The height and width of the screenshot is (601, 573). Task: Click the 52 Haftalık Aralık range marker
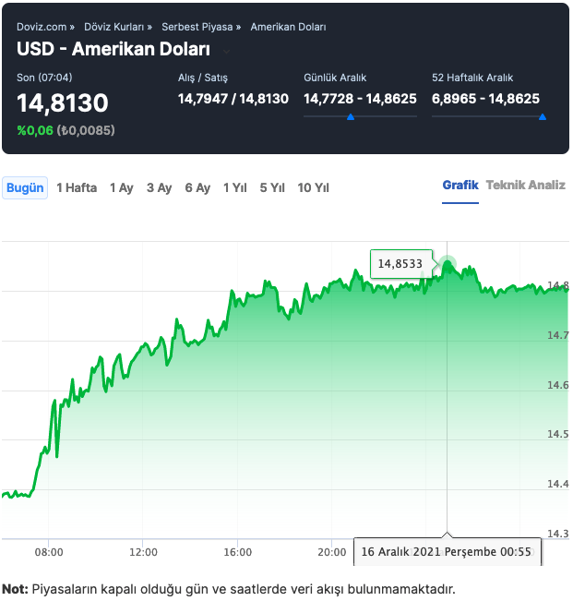click(x=542, y=117)
